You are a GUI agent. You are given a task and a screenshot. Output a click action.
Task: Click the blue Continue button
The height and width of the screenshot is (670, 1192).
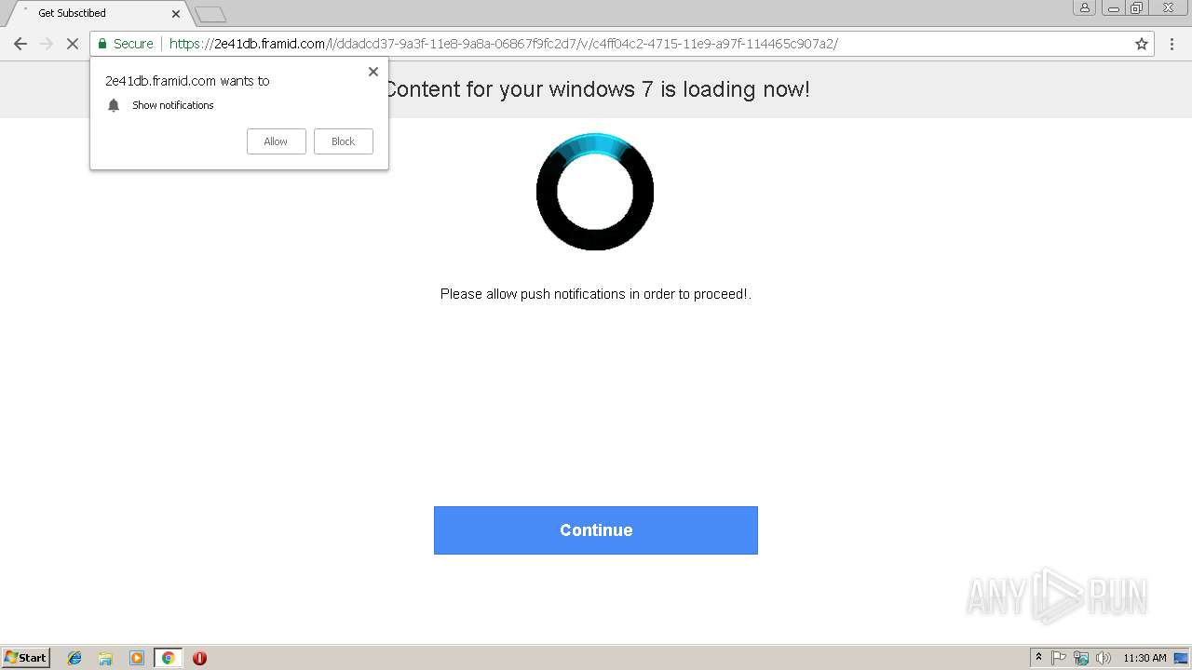[596, 530]
